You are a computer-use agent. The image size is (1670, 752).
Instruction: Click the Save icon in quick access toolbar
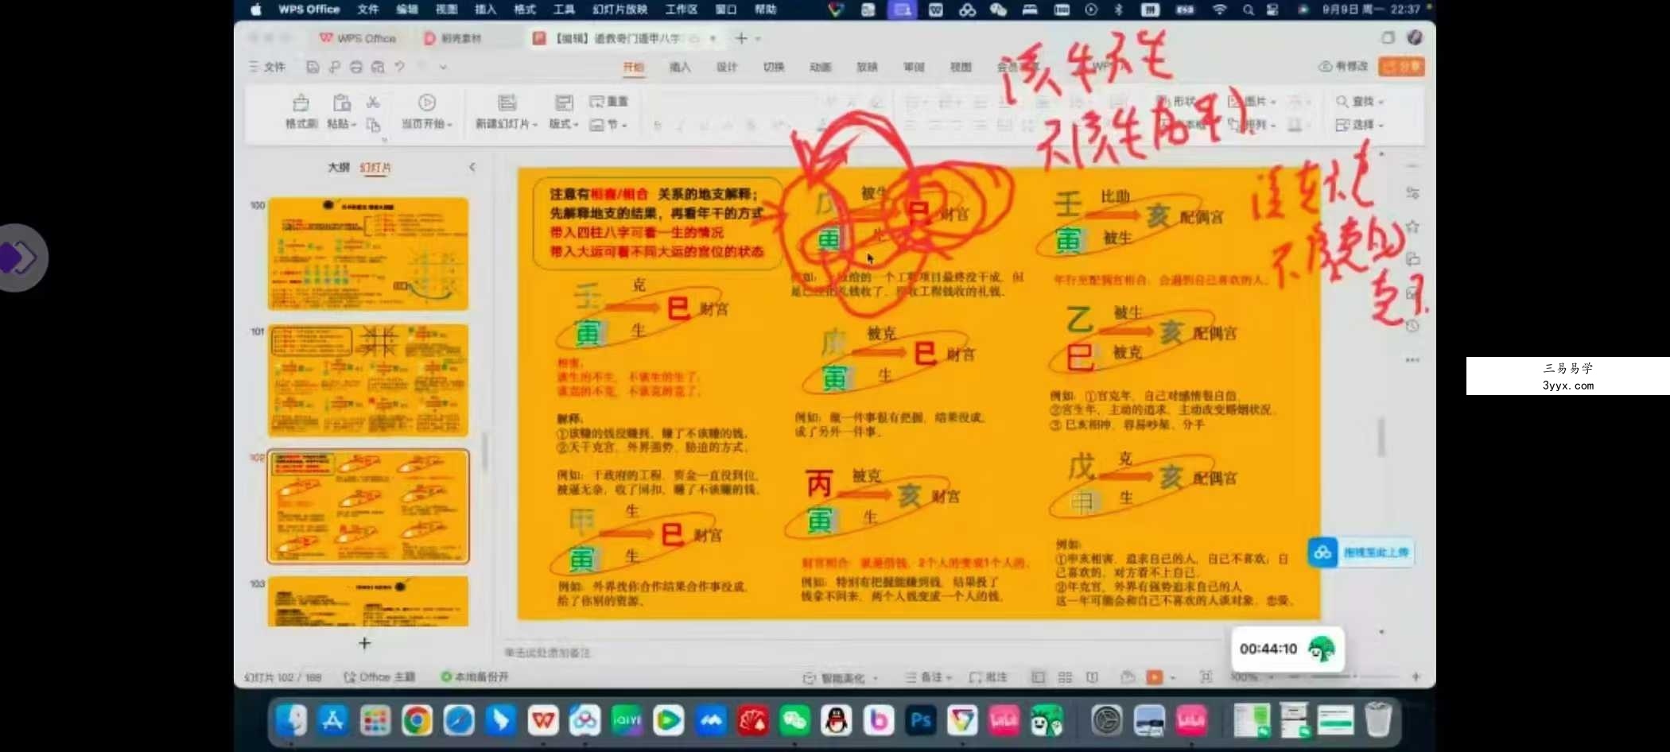click(x=313, y=67)
